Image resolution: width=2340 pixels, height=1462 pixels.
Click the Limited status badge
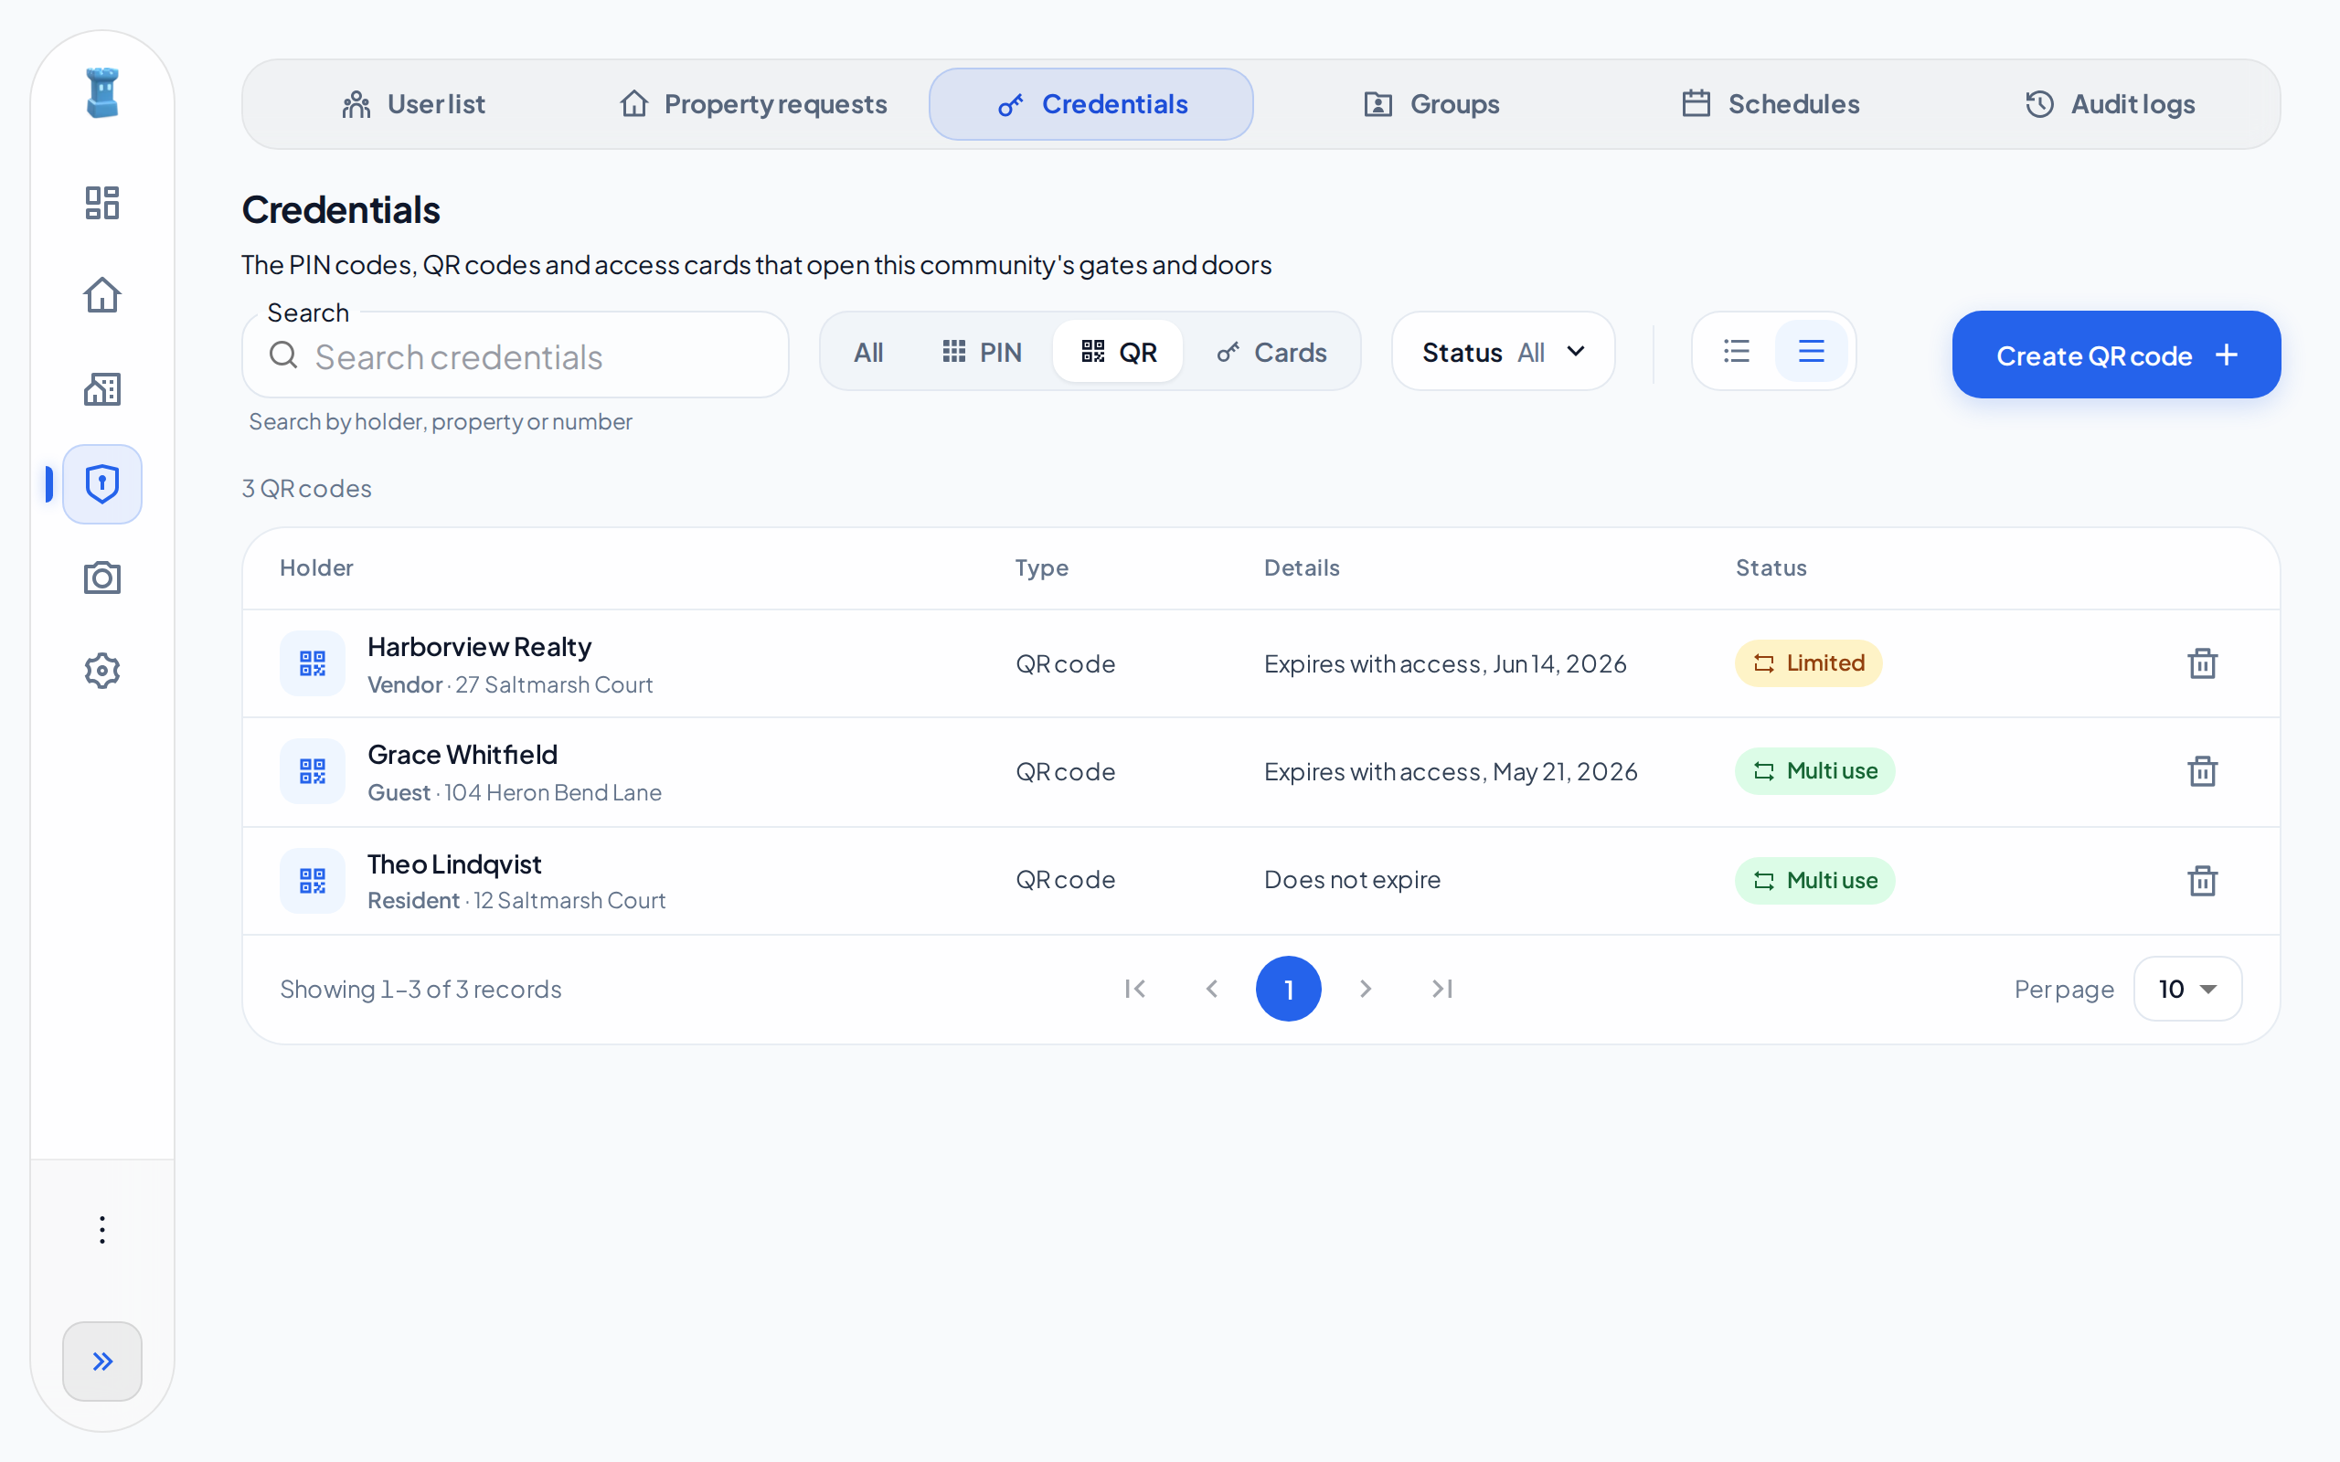pos(1807,663)
